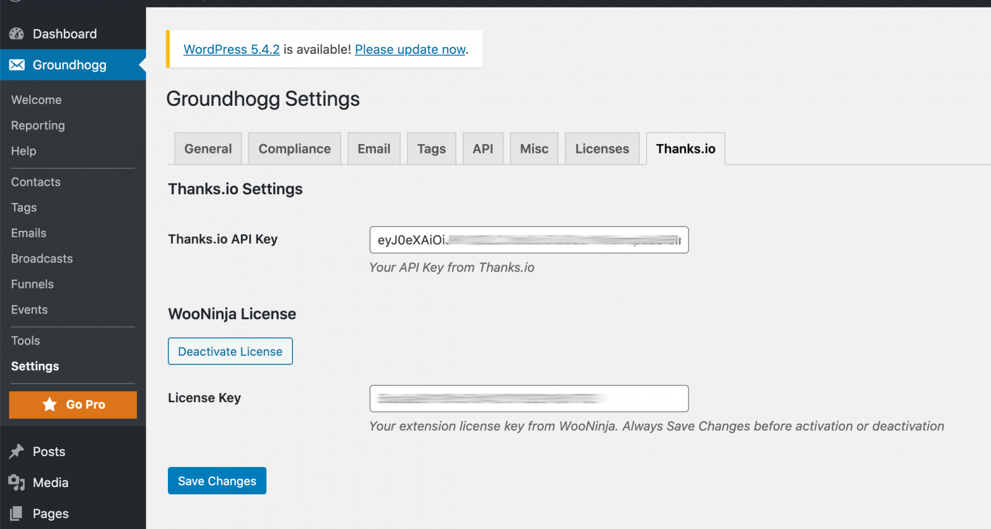Switch to the Licenses tab
Viewport: 991px width, 529px height.
click(x=602, y=148)
